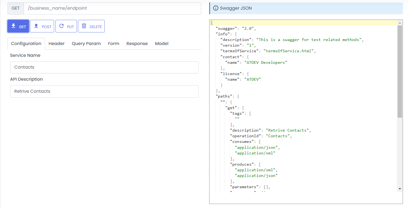Click the refresh icon on PUT button

(61, 26)
